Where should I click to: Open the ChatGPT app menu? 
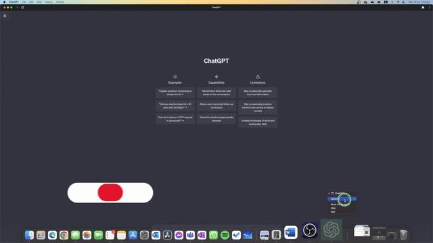pos(14,2)
